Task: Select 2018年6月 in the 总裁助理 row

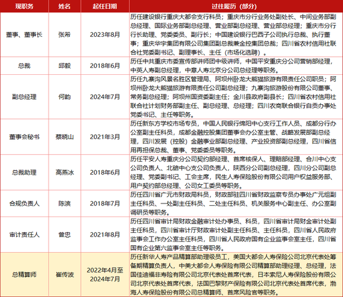Action: 105,172
